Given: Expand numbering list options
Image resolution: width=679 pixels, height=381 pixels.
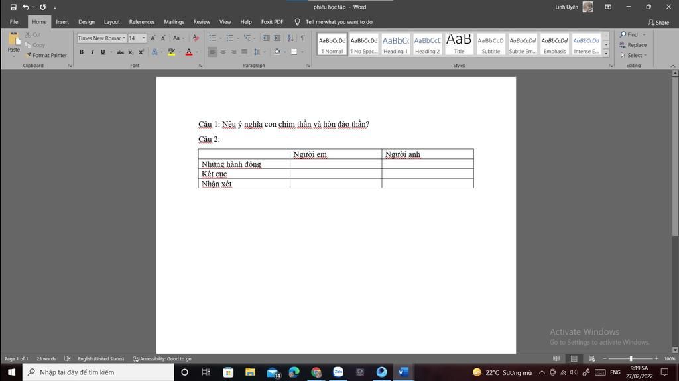Looking at the screenshot, I should (x=238, y=38).
